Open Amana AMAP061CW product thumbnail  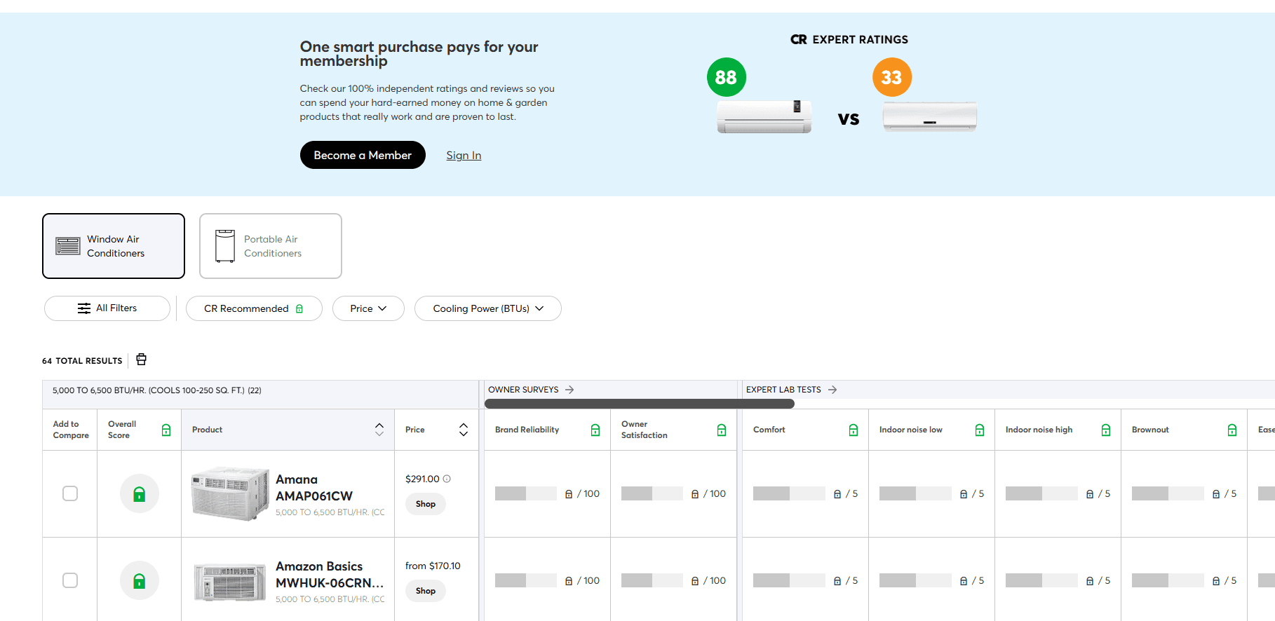click(230, 494)
